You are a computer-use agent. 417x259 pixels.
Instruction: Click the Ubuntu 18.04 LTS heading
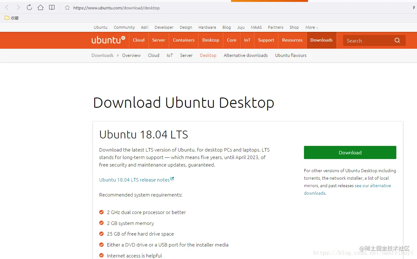tap(144, 135)
